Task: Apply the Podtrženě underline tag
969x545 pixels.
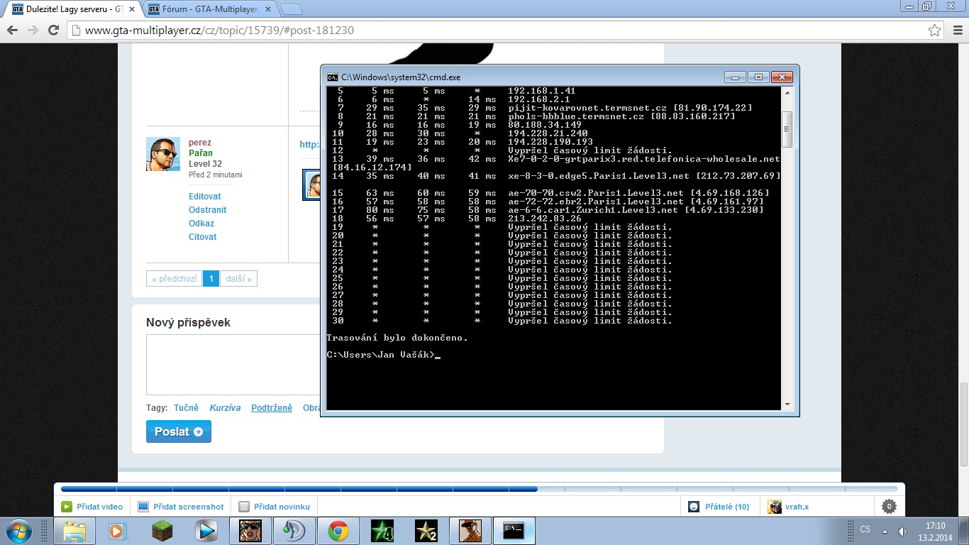Action: click(272, 408)
